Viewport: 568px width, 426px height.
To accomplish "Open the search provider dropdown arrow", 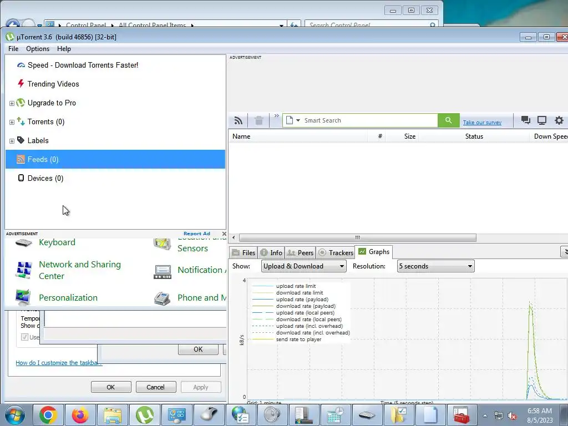I will pyautogui.click(x=298, y=120).
